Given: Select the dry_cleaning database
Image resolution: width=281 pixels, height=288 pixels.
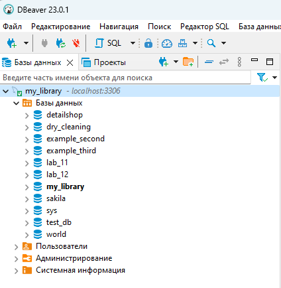Looking at the screenshot, I should click(68, 127).
